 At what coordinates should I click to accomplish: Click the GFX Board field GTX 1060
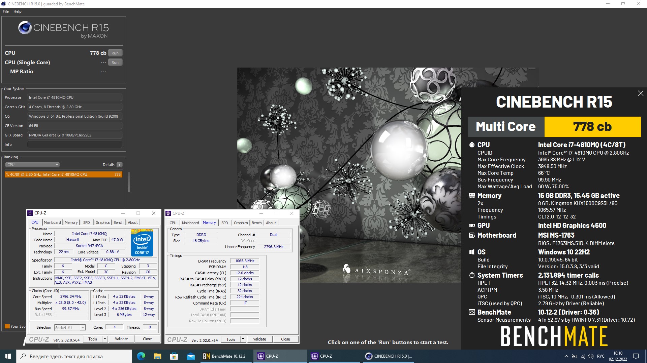[x=75, y=135]
